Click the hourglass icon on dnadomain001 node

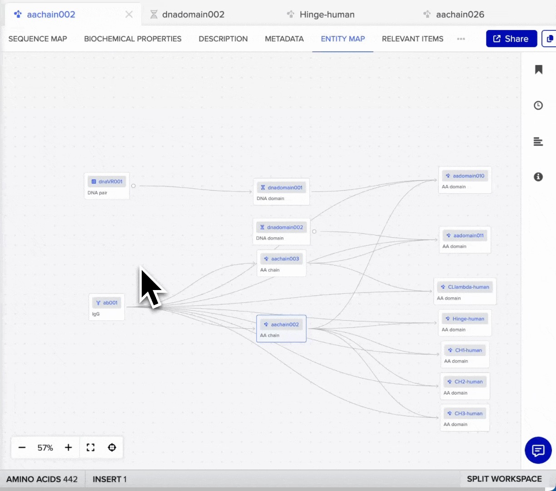pyautogui.click(x=263, y=187)
